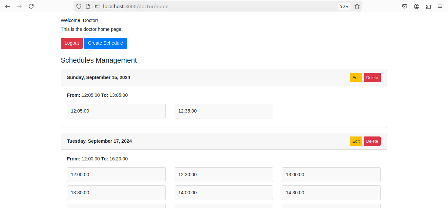Image resolution: width=448 pixels, height=208 pixels.
Task: Open the Firefox account icon
Action: click(416, 6)
